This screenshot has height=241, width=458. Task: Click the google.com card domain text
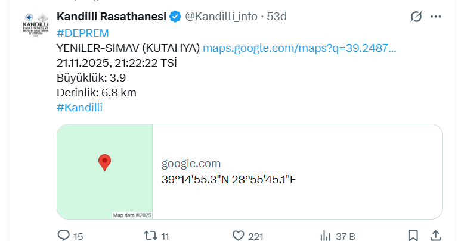click(x=191, y=164)
